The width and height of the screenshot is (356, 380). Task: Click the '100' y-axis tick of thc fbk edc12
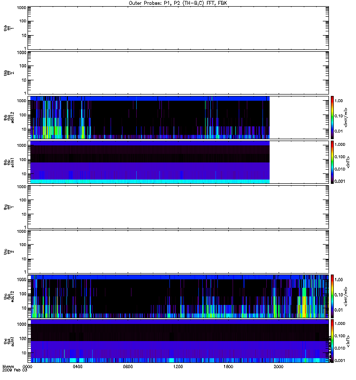click(x=22, y=294)
